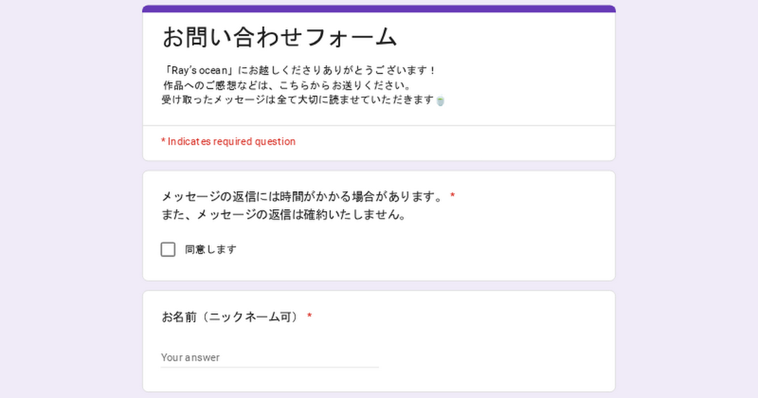Screen dimensions: 758x398
Task: Click the red asterisk after 場合があります。
Action: [452, 196]
